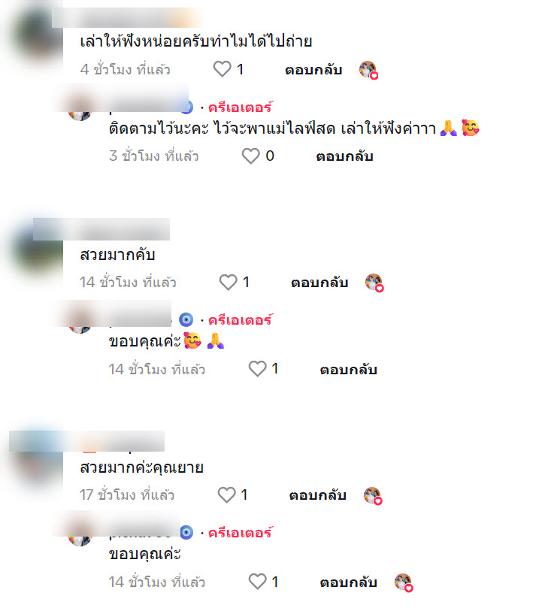Viewport: 557px width, 611px height.
Task: Open avatar of 'สวยมากคับ' commenter
Action: pyautogui.click(x=37, y=250)
